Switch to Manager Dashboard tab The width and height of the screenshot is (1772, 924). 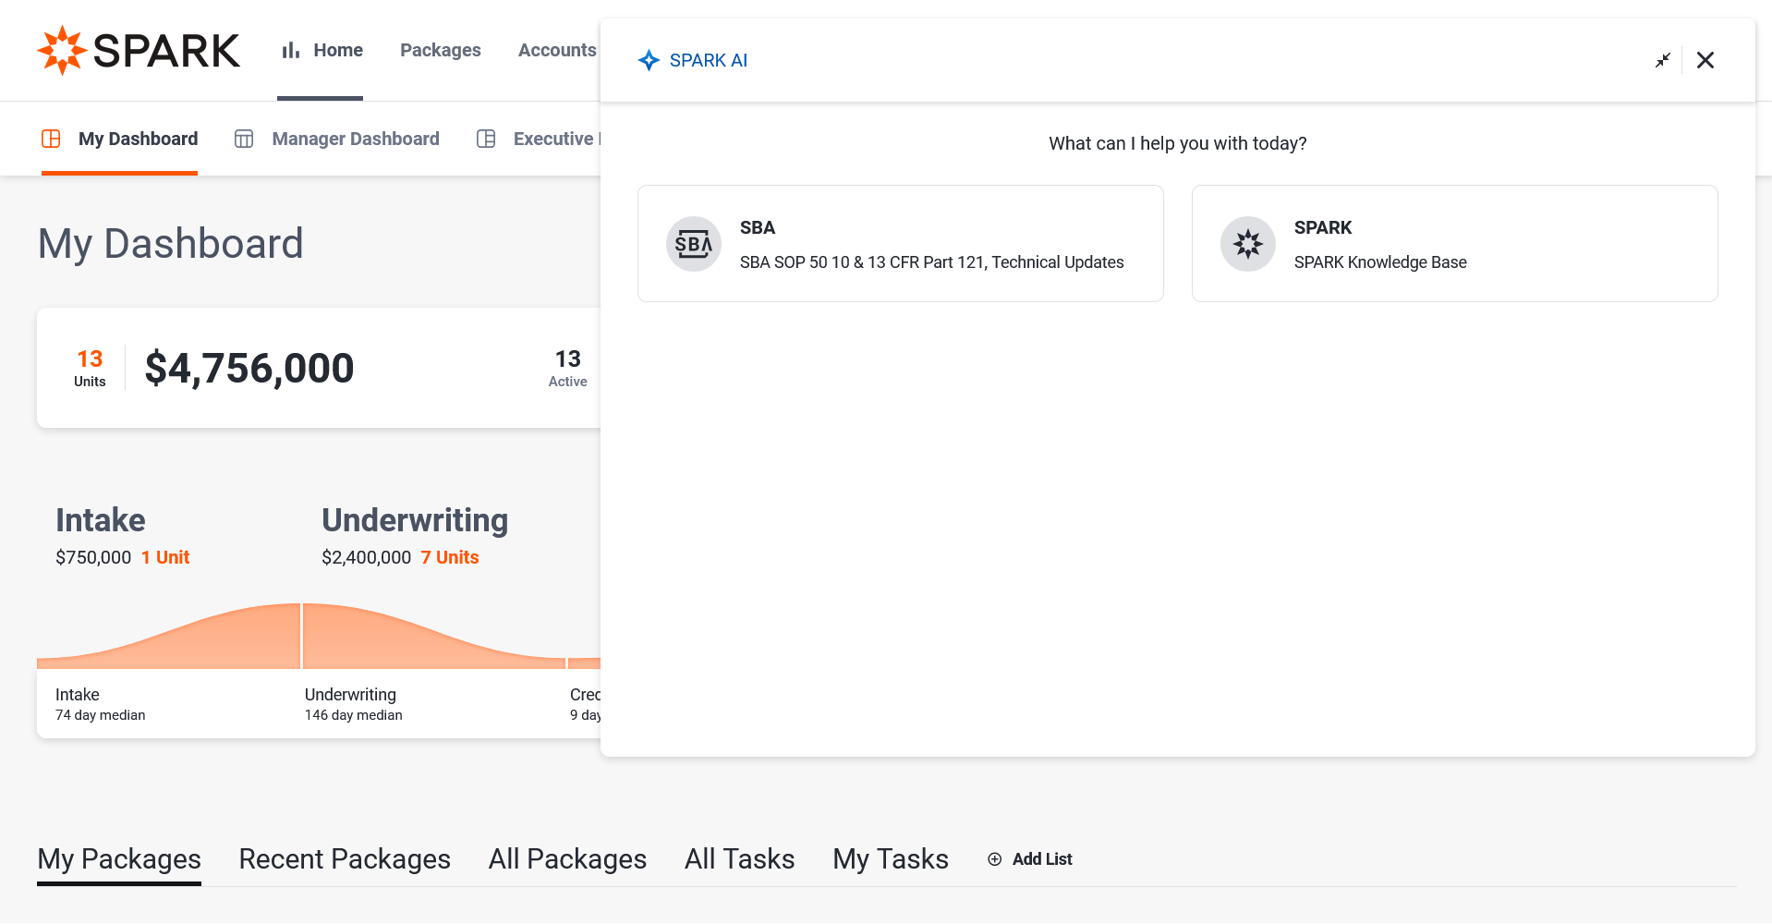click(x=337, y=139)
